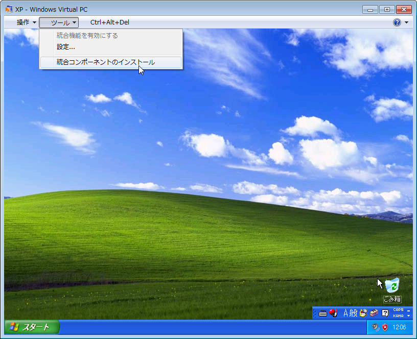Image resolution: width=417 pixels, height=339 pixels.
Task: Send Ctrl+Alt+Del to the virtual machine
Action: point(109,22)
